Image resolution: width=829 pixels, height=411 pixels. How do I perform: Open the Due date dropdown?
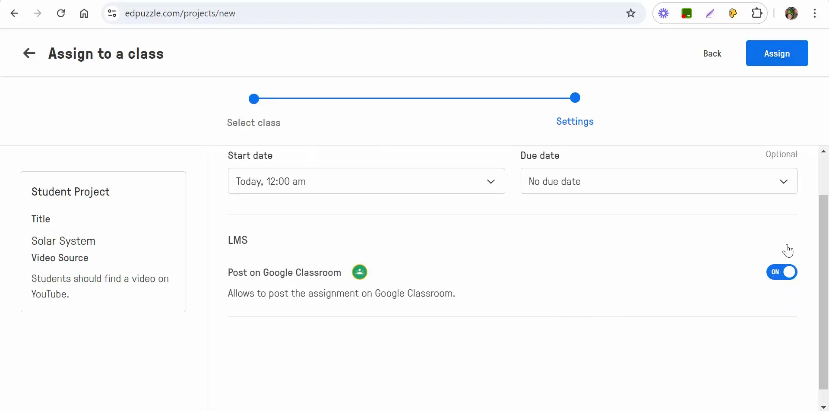pyautogui.click(x=659, y=181)
